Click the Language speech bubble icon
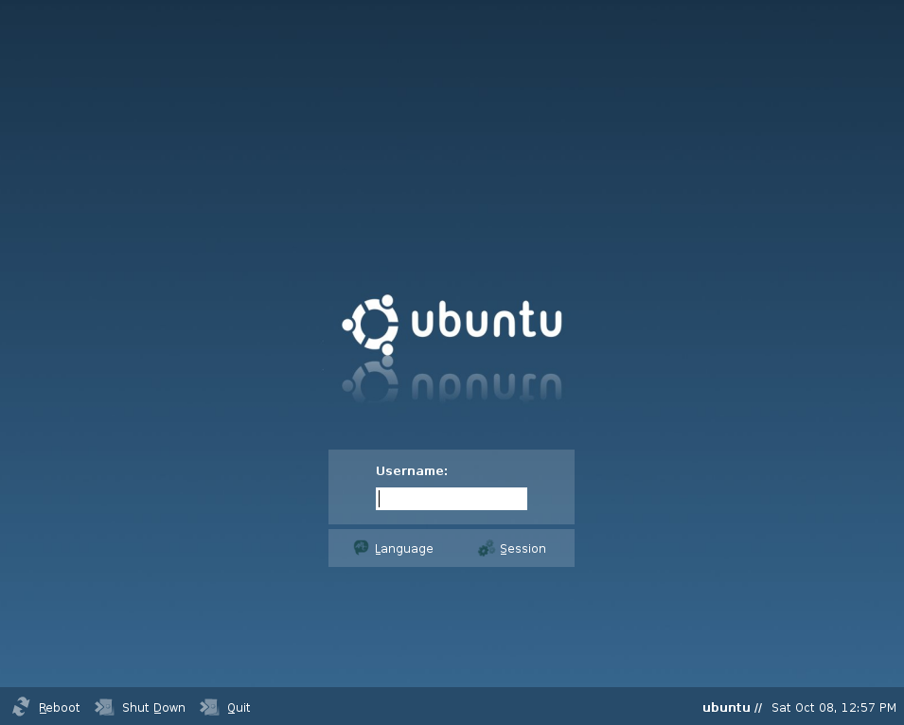This screenshot has height=725, width=904. (x=361, y=547)
